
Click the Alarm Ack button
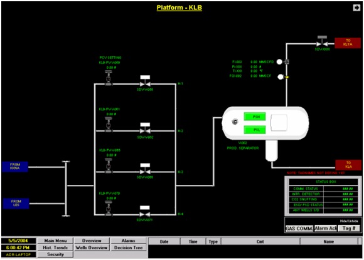coord(326,228)
